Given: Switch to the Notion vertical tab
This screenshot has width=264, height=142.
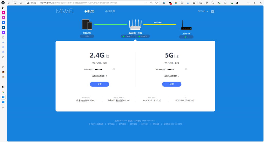Looking at the screenshot, I should [3, 87].
